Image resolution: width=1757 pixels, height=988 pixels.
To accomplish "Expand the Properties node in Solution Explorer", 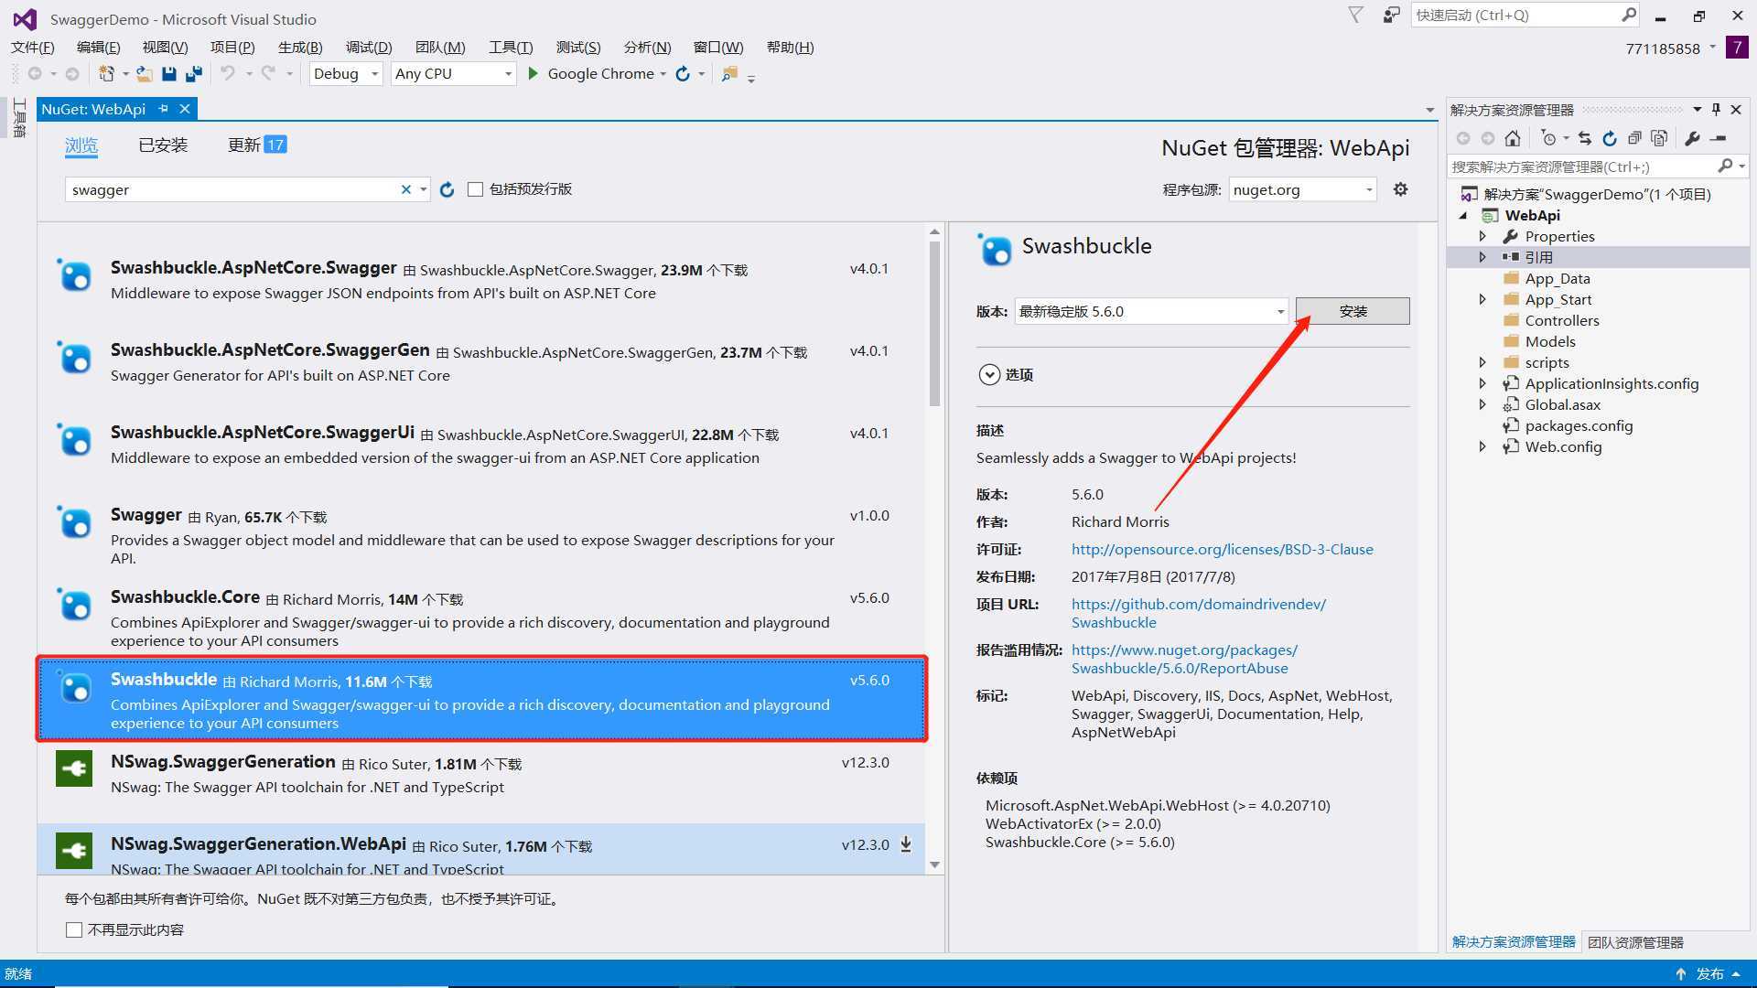I will [1482, 236].
